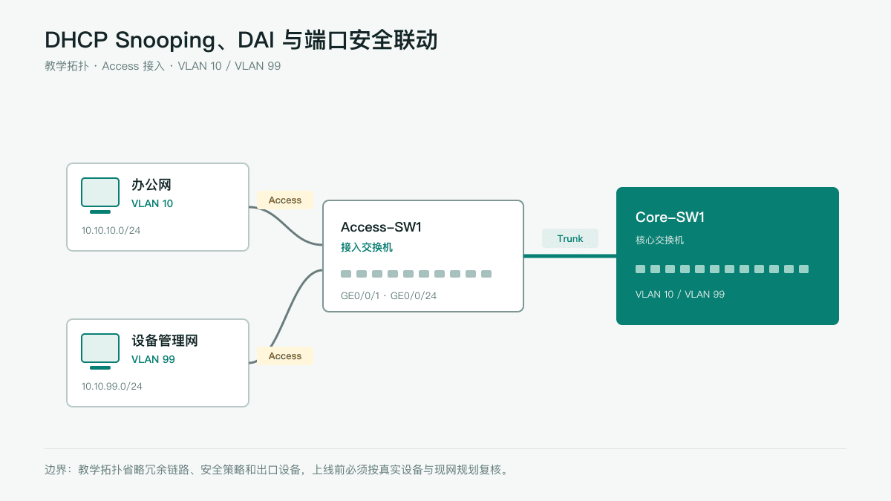Click the VLAN 99 label under 设备管理网
Image resolution: width=891 pixels, height=501 pixels.
pyautogui.click(x=153, y=359)
